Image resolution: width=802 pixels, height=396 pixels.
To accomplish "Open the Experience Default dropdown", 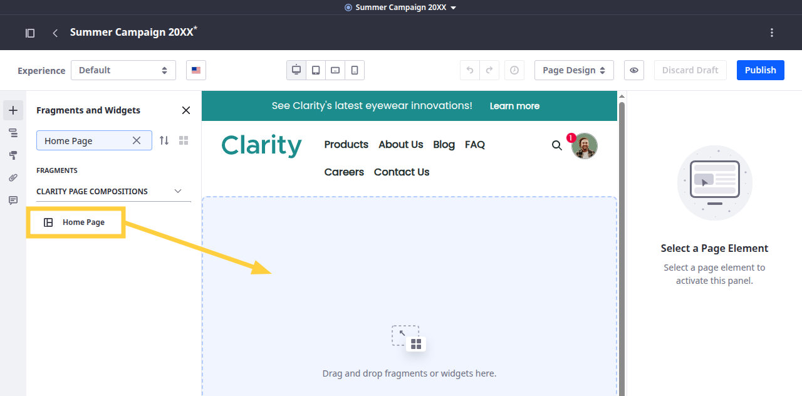I will tap(123, 70).
